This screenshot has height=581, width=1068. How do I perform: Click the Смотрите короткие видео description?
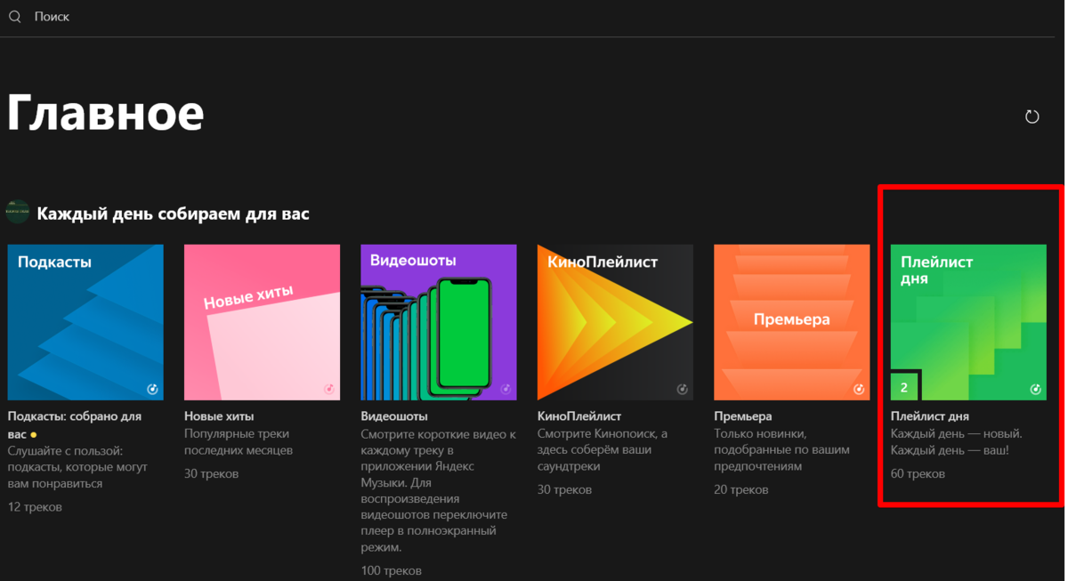pyautogui.click(x=439, y=490)
